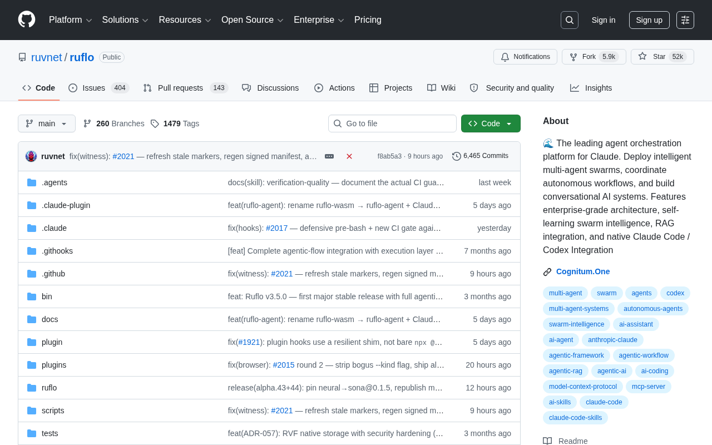This screenshot has height=445, width=712.
Task: Click the book icon next to Readme
Action: (547, 441)
